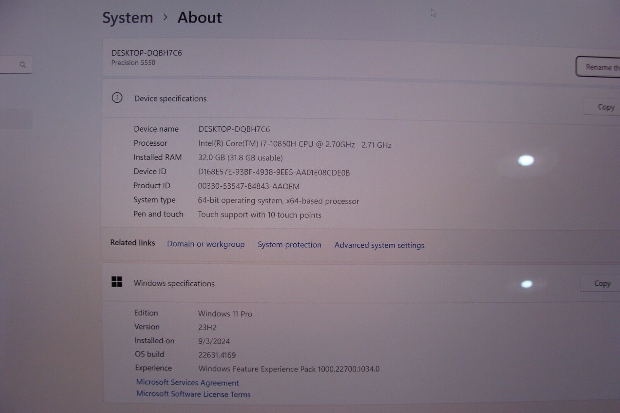620x413 pixels.
Task: Select the Device specifications section header
Action: pos(170,98)
